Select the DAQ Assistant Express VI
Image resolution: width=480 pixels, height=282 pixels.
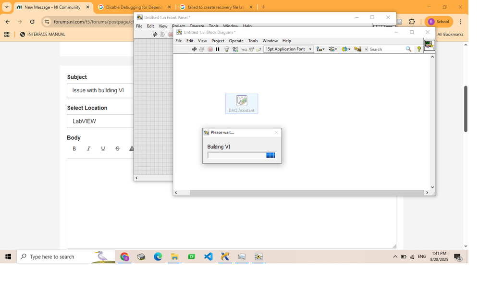coord(242,103)
